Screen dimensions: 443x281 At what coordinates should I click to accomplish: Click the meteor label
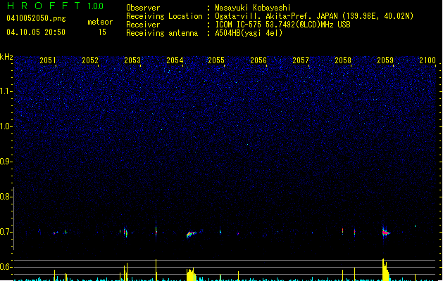click(100, 22)
